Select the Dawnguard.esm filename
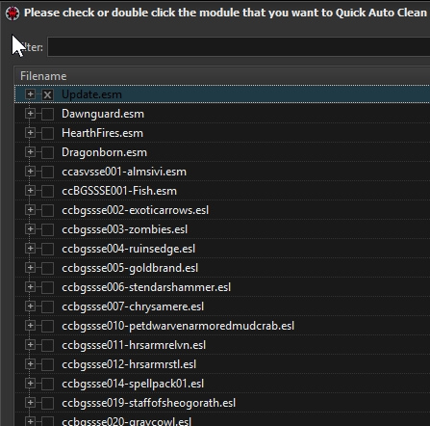This screenshot has height=426, width=430. (103, 114)
